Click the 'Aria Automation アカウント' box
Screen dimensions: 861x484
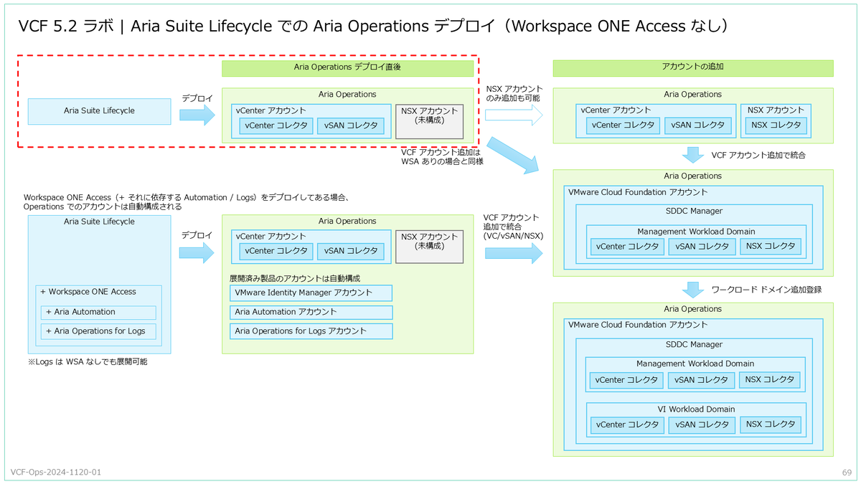coord(311,312)
